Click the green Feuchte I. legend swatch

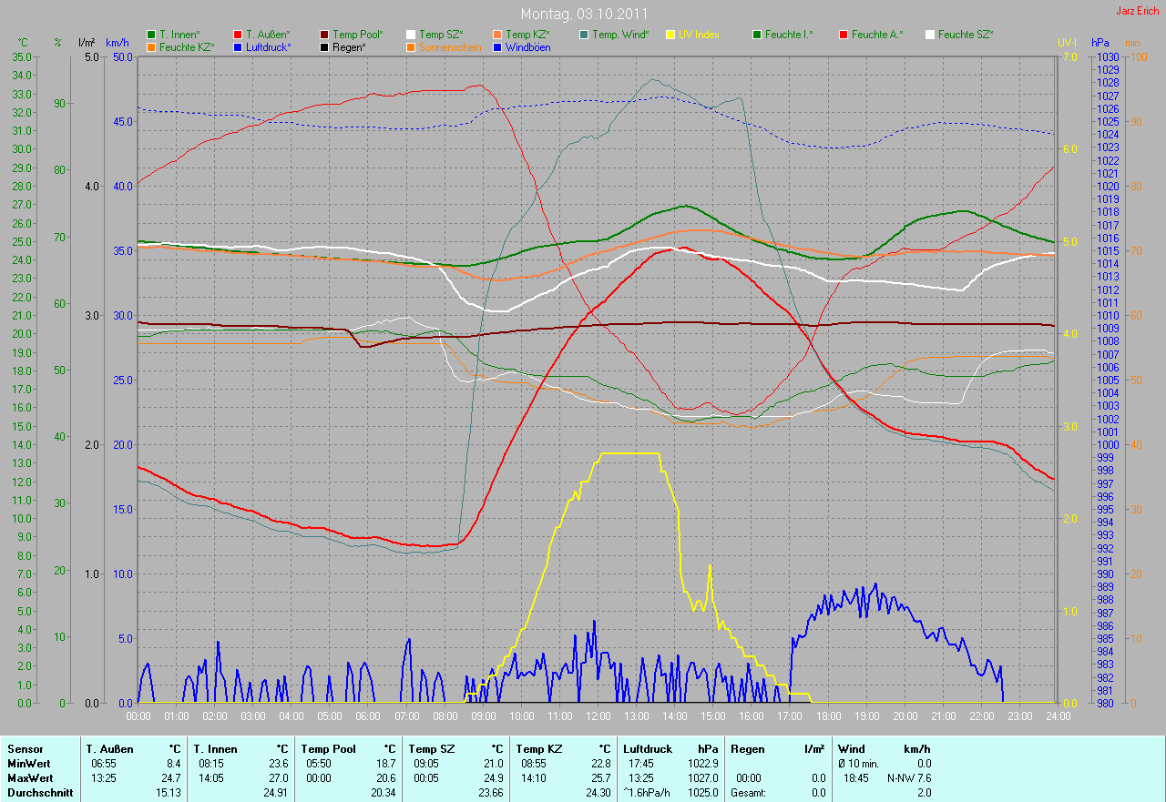757,35
